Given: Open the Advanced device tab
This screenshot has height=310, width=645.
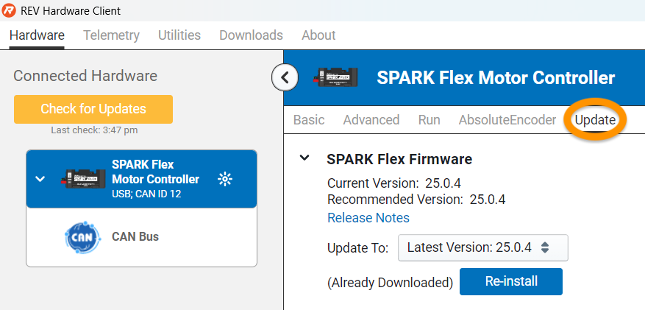Looking at the screenshot, I should coord(371,120).
